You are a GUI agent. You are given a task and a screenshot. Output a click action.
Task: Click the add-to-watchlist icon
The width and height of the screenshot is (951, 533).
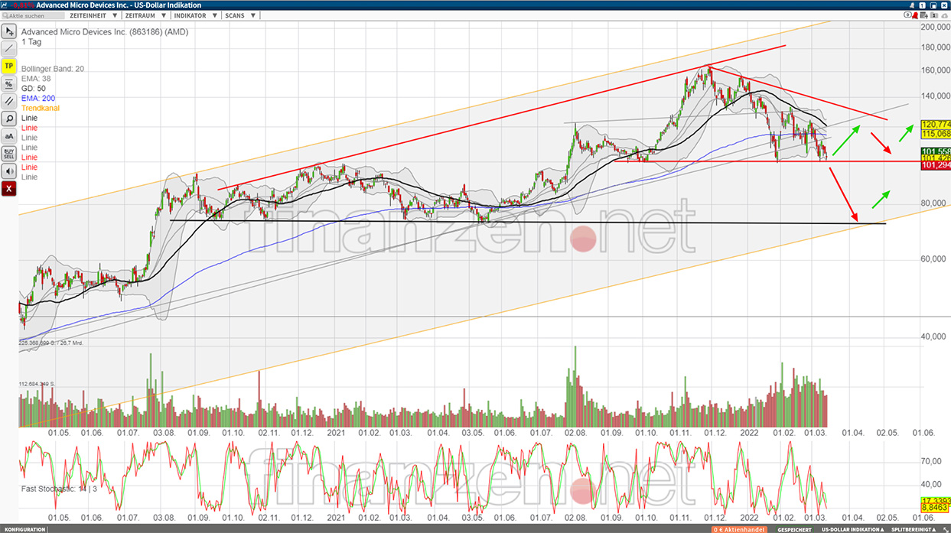(923, 15)
